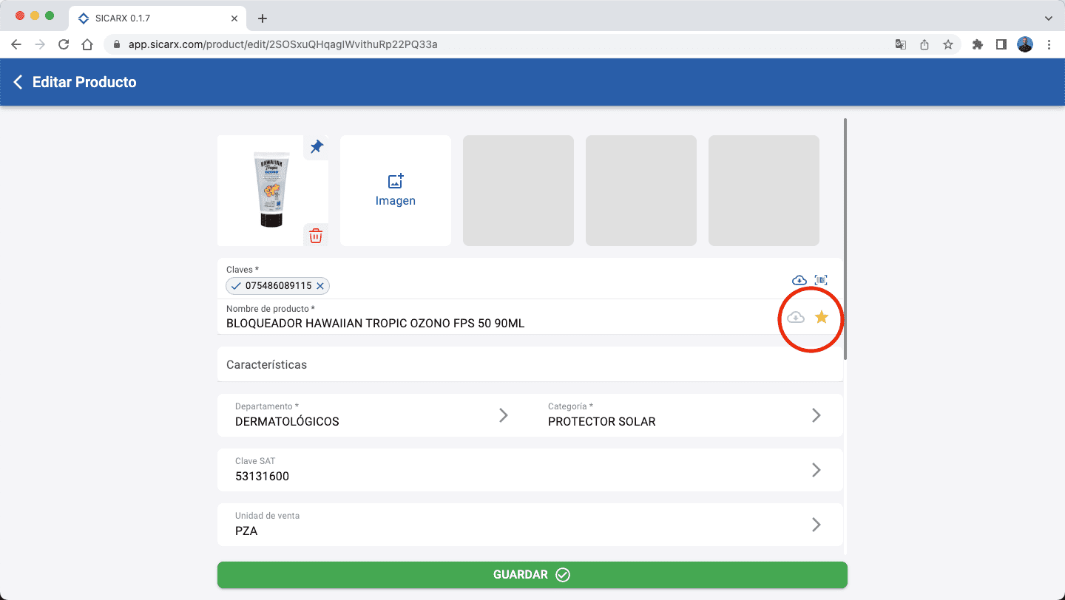Open a new browser tab
The image size is (1065, 600).
coord(262,18)
